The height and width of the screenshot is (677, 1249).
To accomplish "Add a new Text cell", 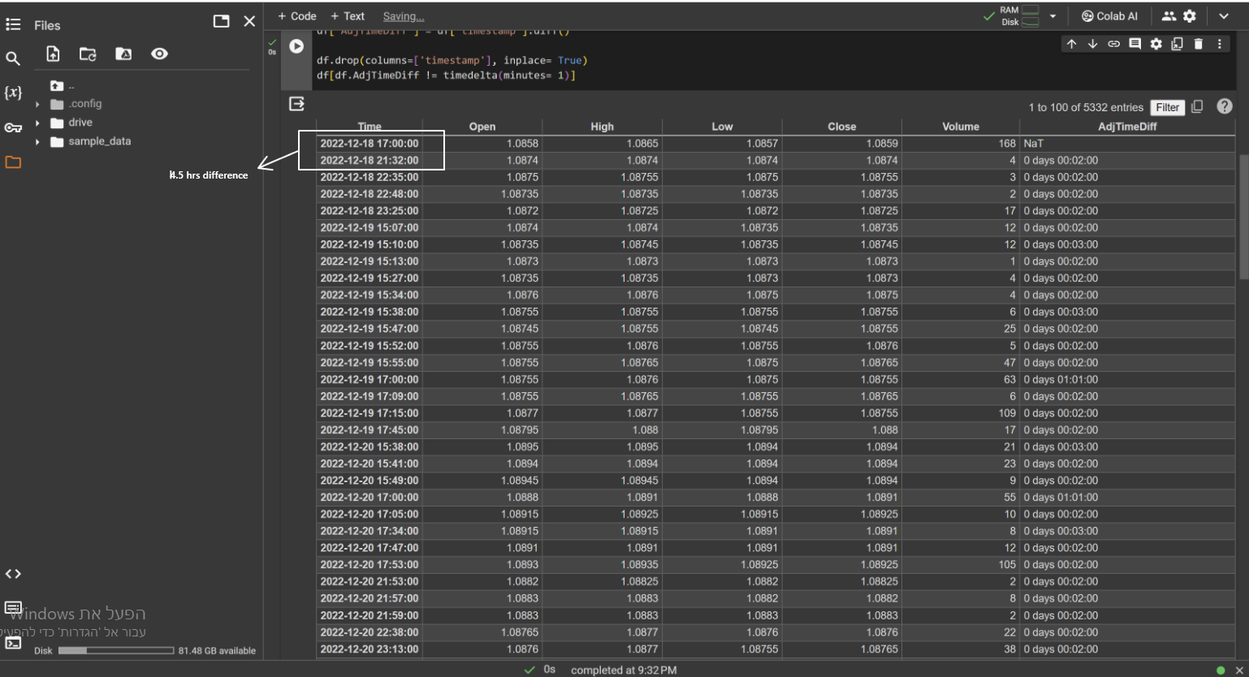I will (x=348, y=16).
